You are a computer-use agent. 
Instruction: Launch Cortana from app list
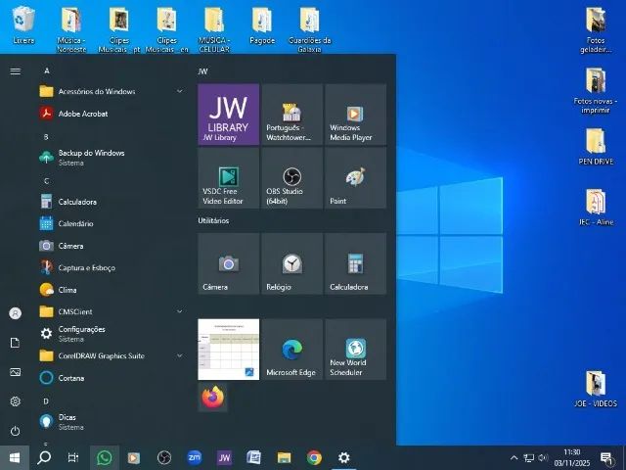pyautogui.click(x=112, y=378)
